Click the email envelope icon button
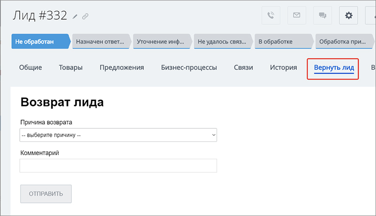 coord(297,15)
